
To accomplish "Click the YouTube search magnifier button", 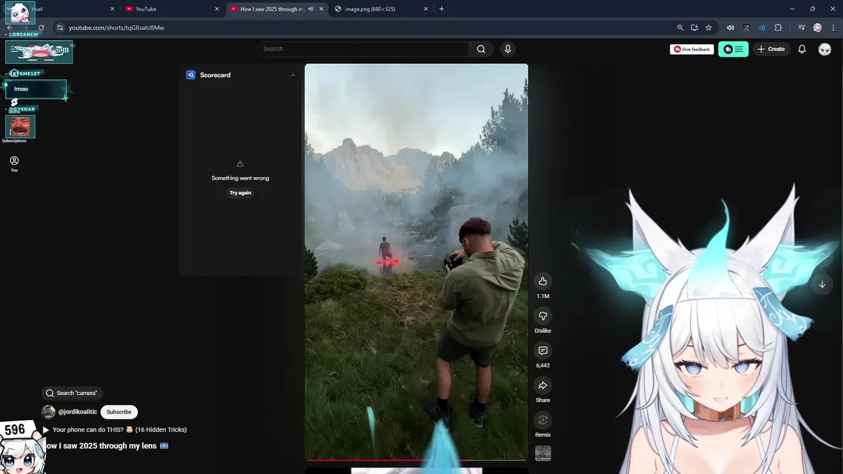I will 481,49.
